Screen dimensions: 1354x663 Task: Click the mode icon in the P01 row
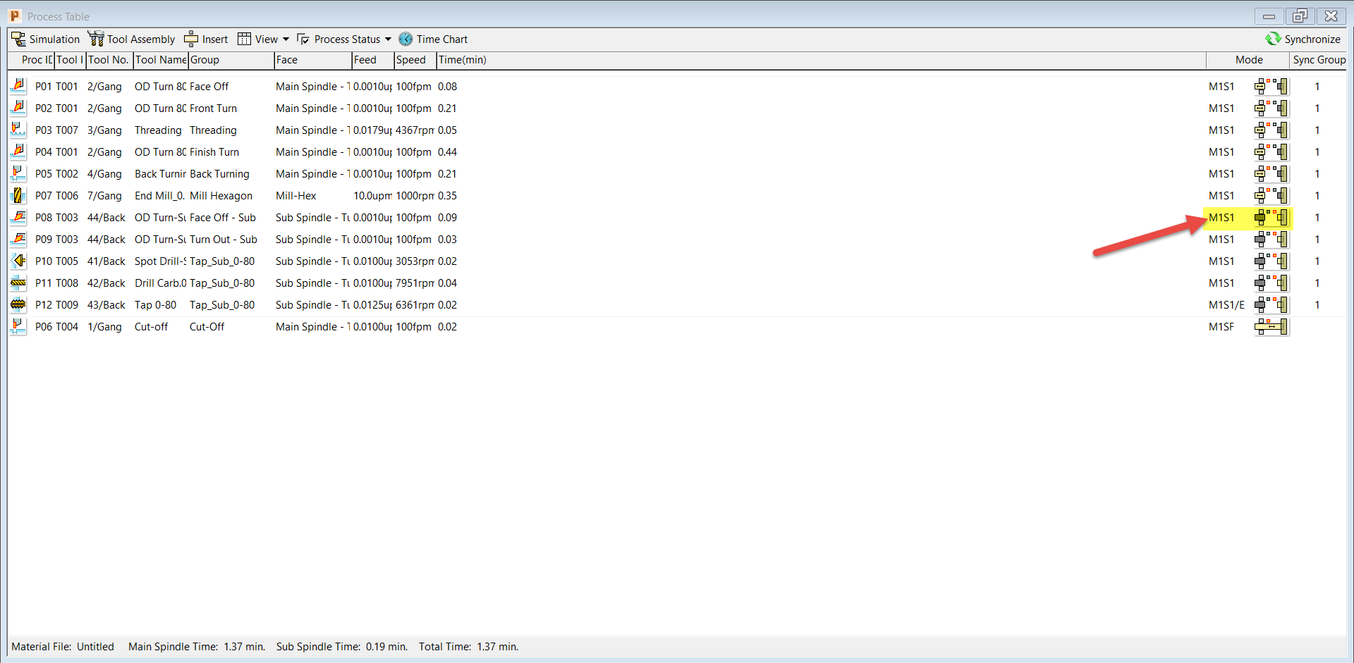click(x=1271, y=86)
